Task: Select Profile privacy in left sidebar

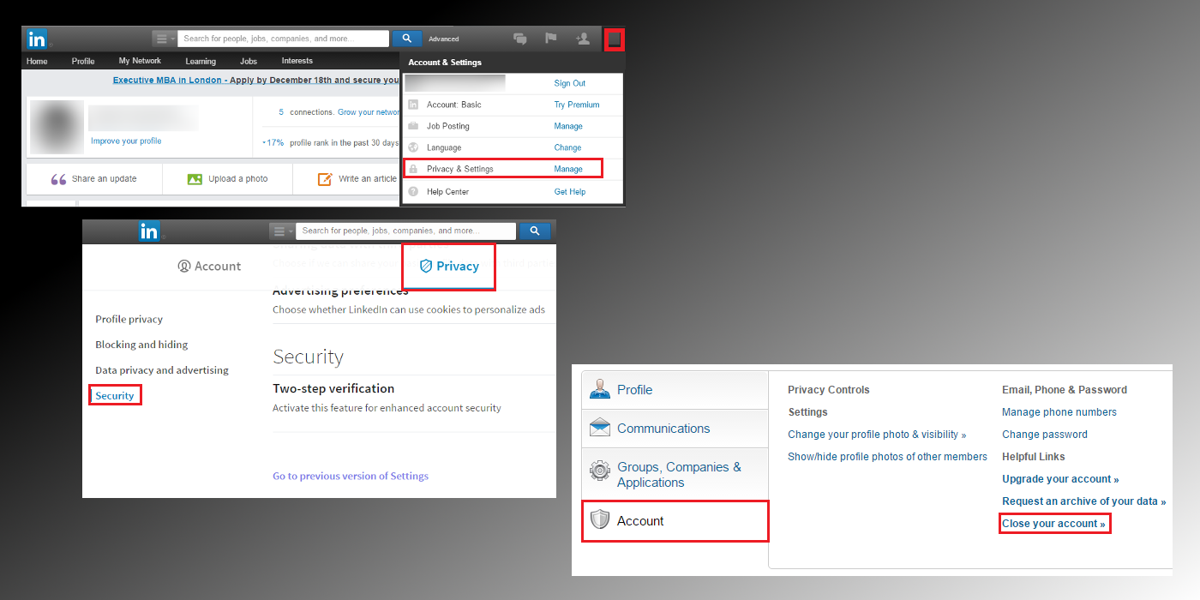Action: tap(129, 319)
